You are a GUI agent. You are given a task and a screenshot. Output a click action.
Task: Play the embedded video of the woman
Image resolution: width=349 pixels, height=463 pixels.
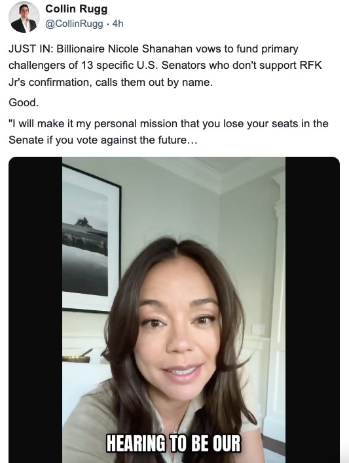point(174,310)
